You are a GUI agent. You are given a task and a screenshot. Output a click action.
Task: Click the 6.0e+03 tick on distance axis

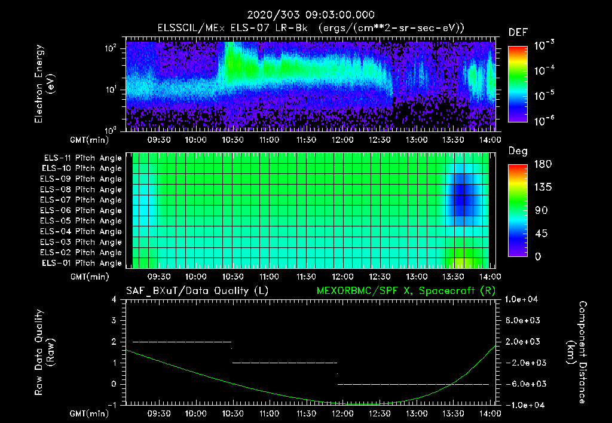click(523, 320)
